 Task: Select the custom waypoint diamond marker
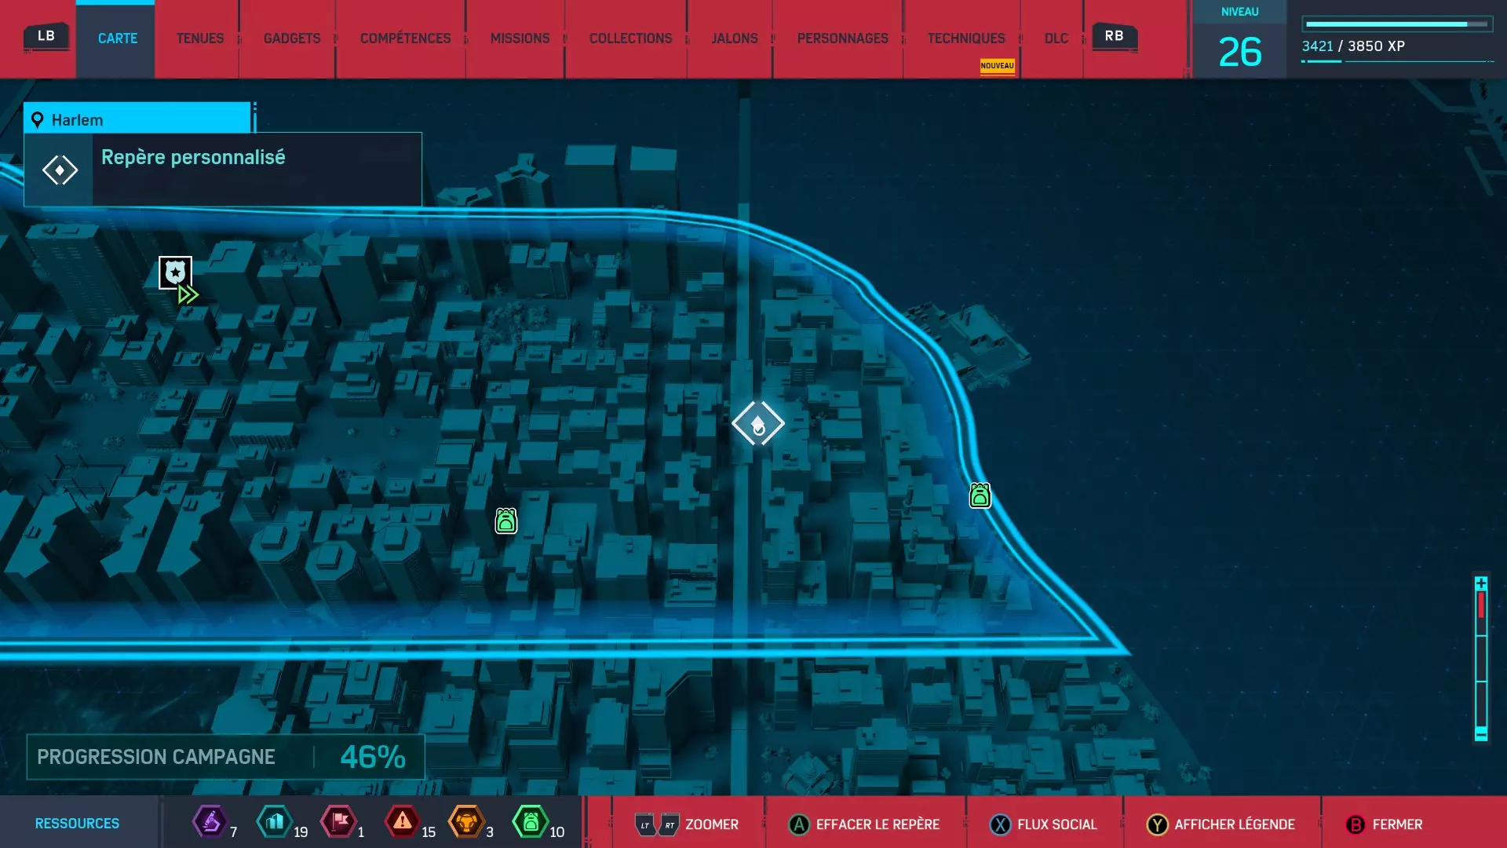pos(757,424)
